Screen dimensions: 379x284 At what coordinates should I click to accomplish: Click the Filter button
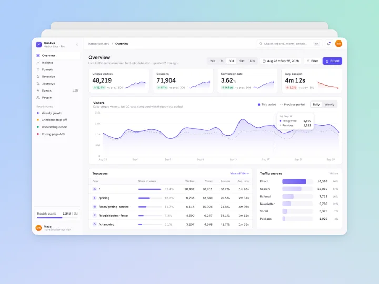[x=312, y=61]
